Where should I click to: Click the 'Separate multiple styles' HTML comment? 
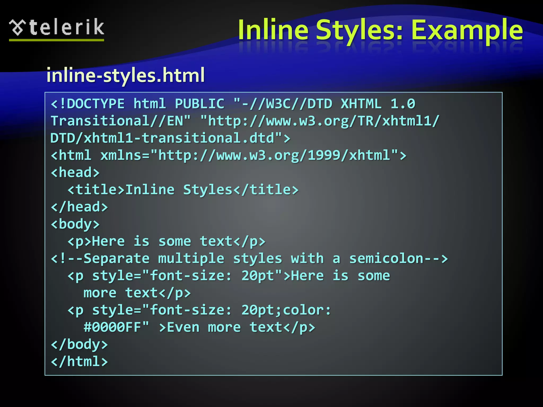click(249, 259)
